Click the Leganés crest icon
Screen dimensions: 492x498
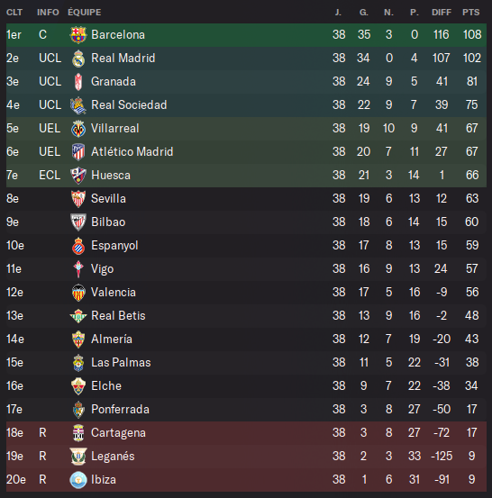pos(78,457)
